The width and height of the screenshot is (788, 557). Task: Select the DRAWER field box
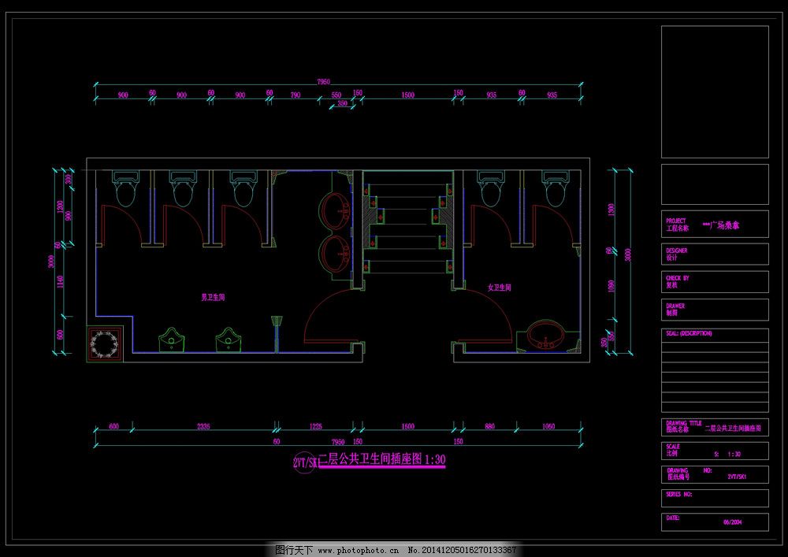[714, 309]
